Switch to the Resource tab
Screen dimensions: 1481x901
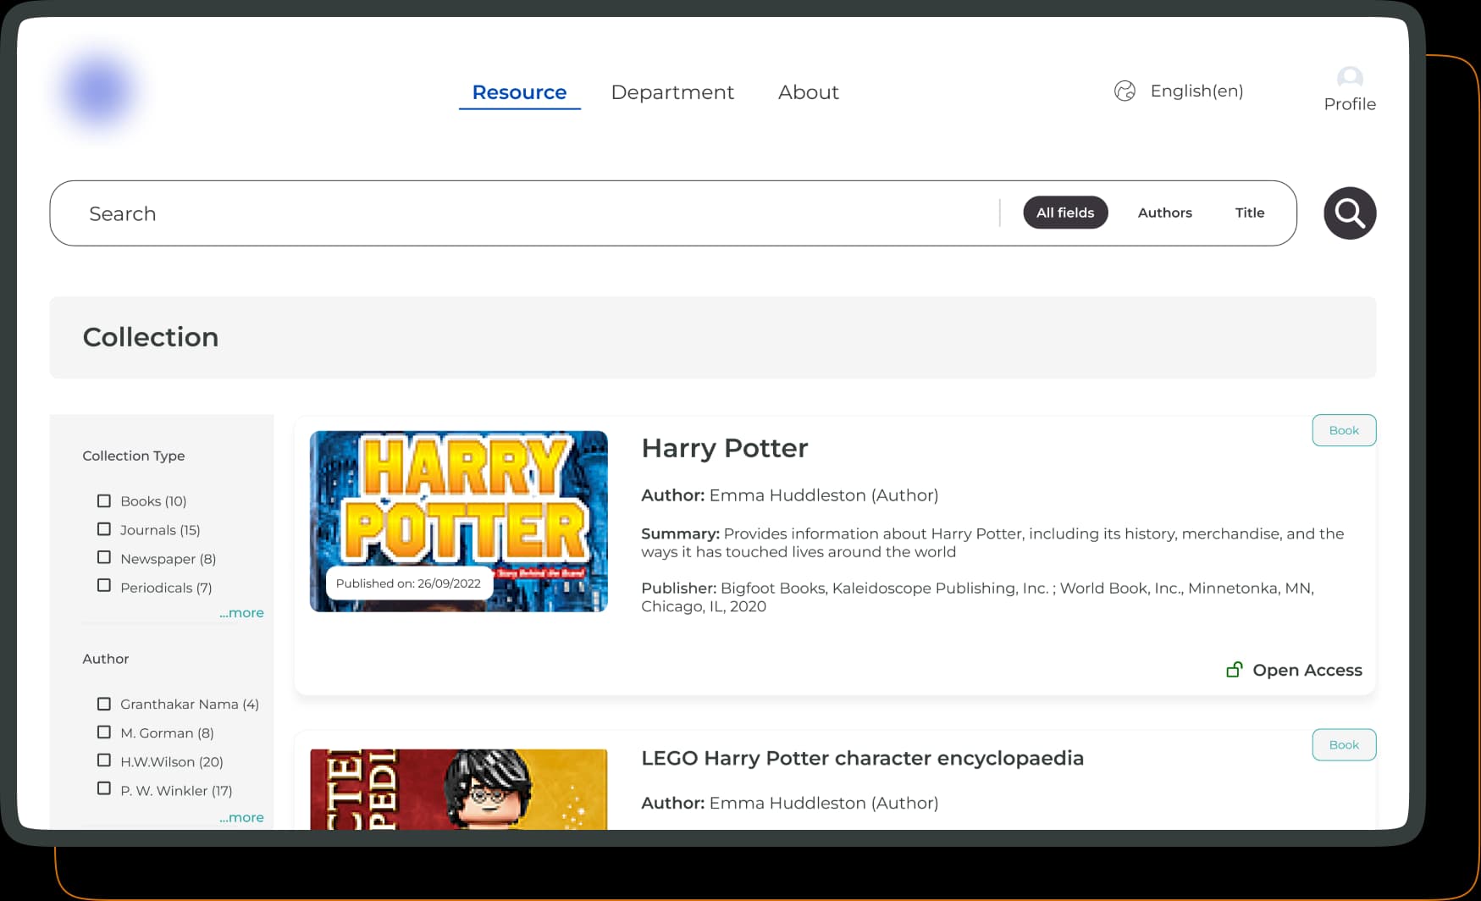pos(519,92)
